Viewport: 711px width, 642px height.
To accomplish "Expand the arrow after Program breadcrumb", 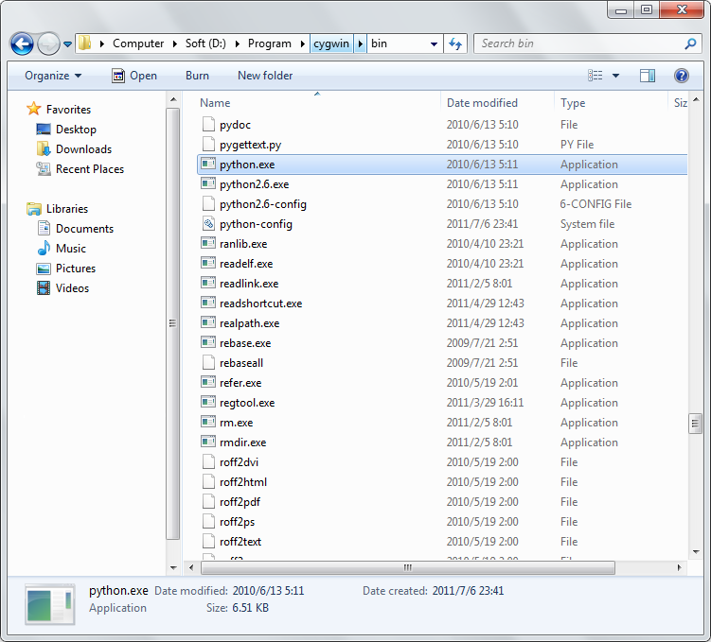I will point(302,43).
